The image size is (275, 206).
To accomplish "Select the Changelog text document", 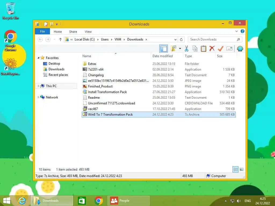I will coord(158,75).
